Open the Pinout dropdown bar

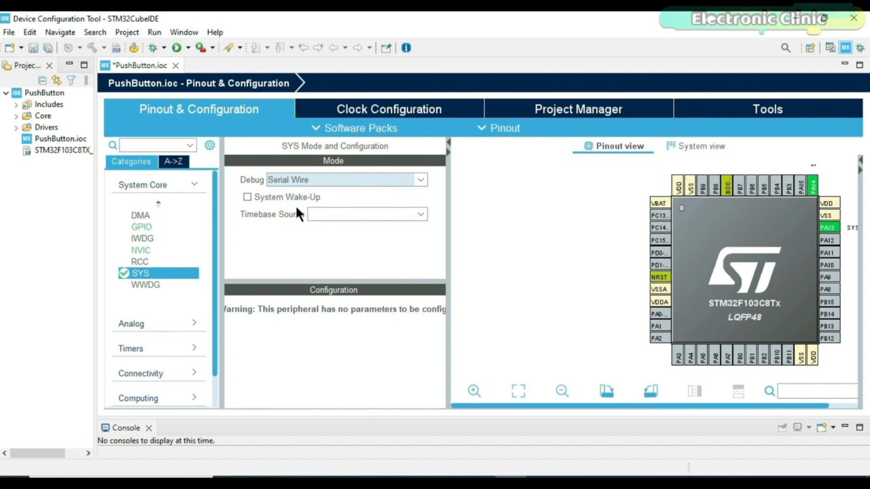click(498, 128)
